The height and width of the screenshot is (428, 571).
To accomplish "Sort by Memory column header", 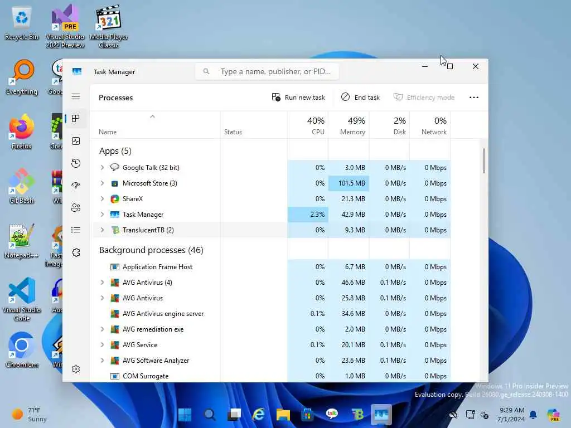I will click(x=349, y=125).
